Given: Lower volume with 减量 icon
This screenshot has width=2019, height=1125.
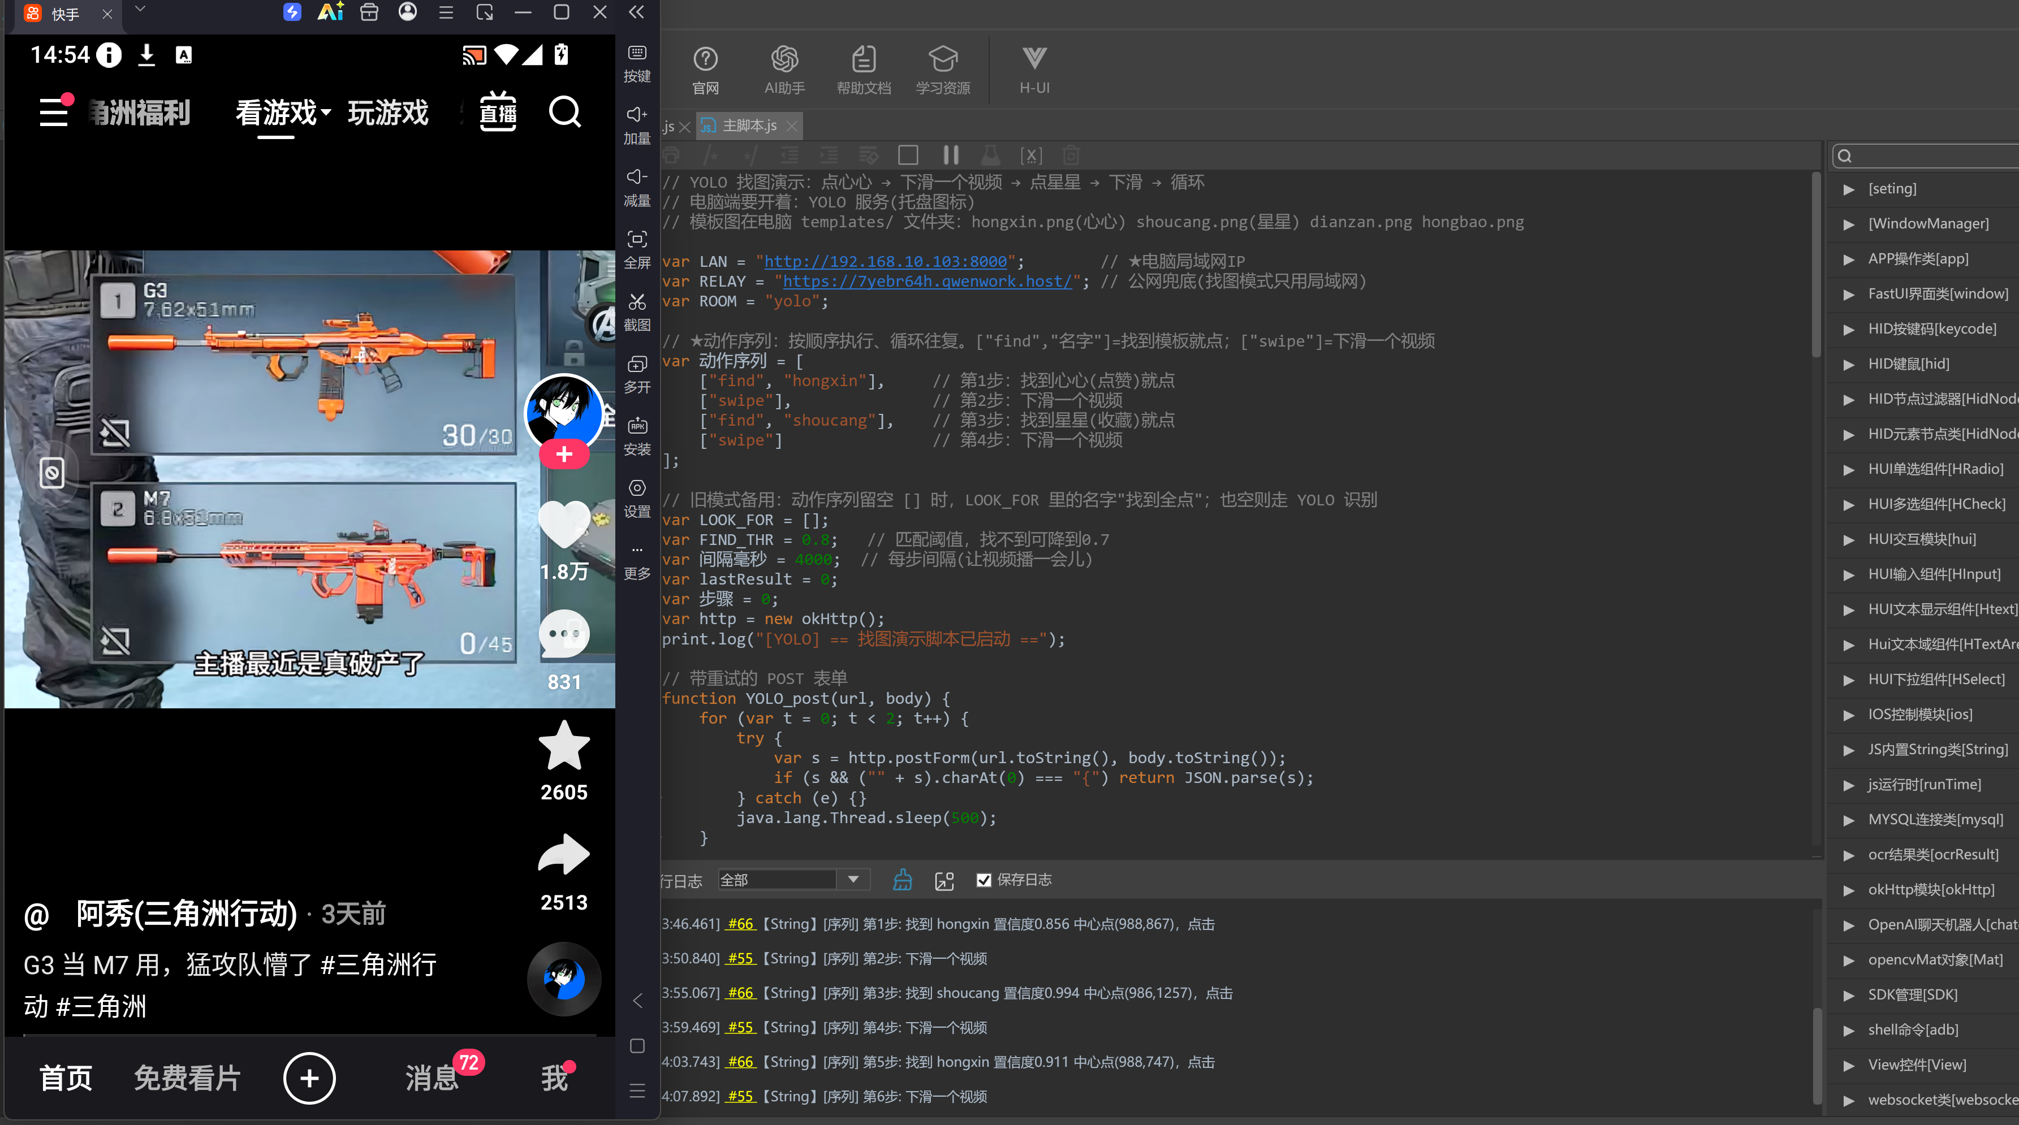Looking at the screenshot, I should pos(637,188).
